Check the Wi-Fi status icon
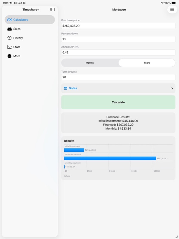Viewport: 179px width, 239px height. (x=162, y=3)
